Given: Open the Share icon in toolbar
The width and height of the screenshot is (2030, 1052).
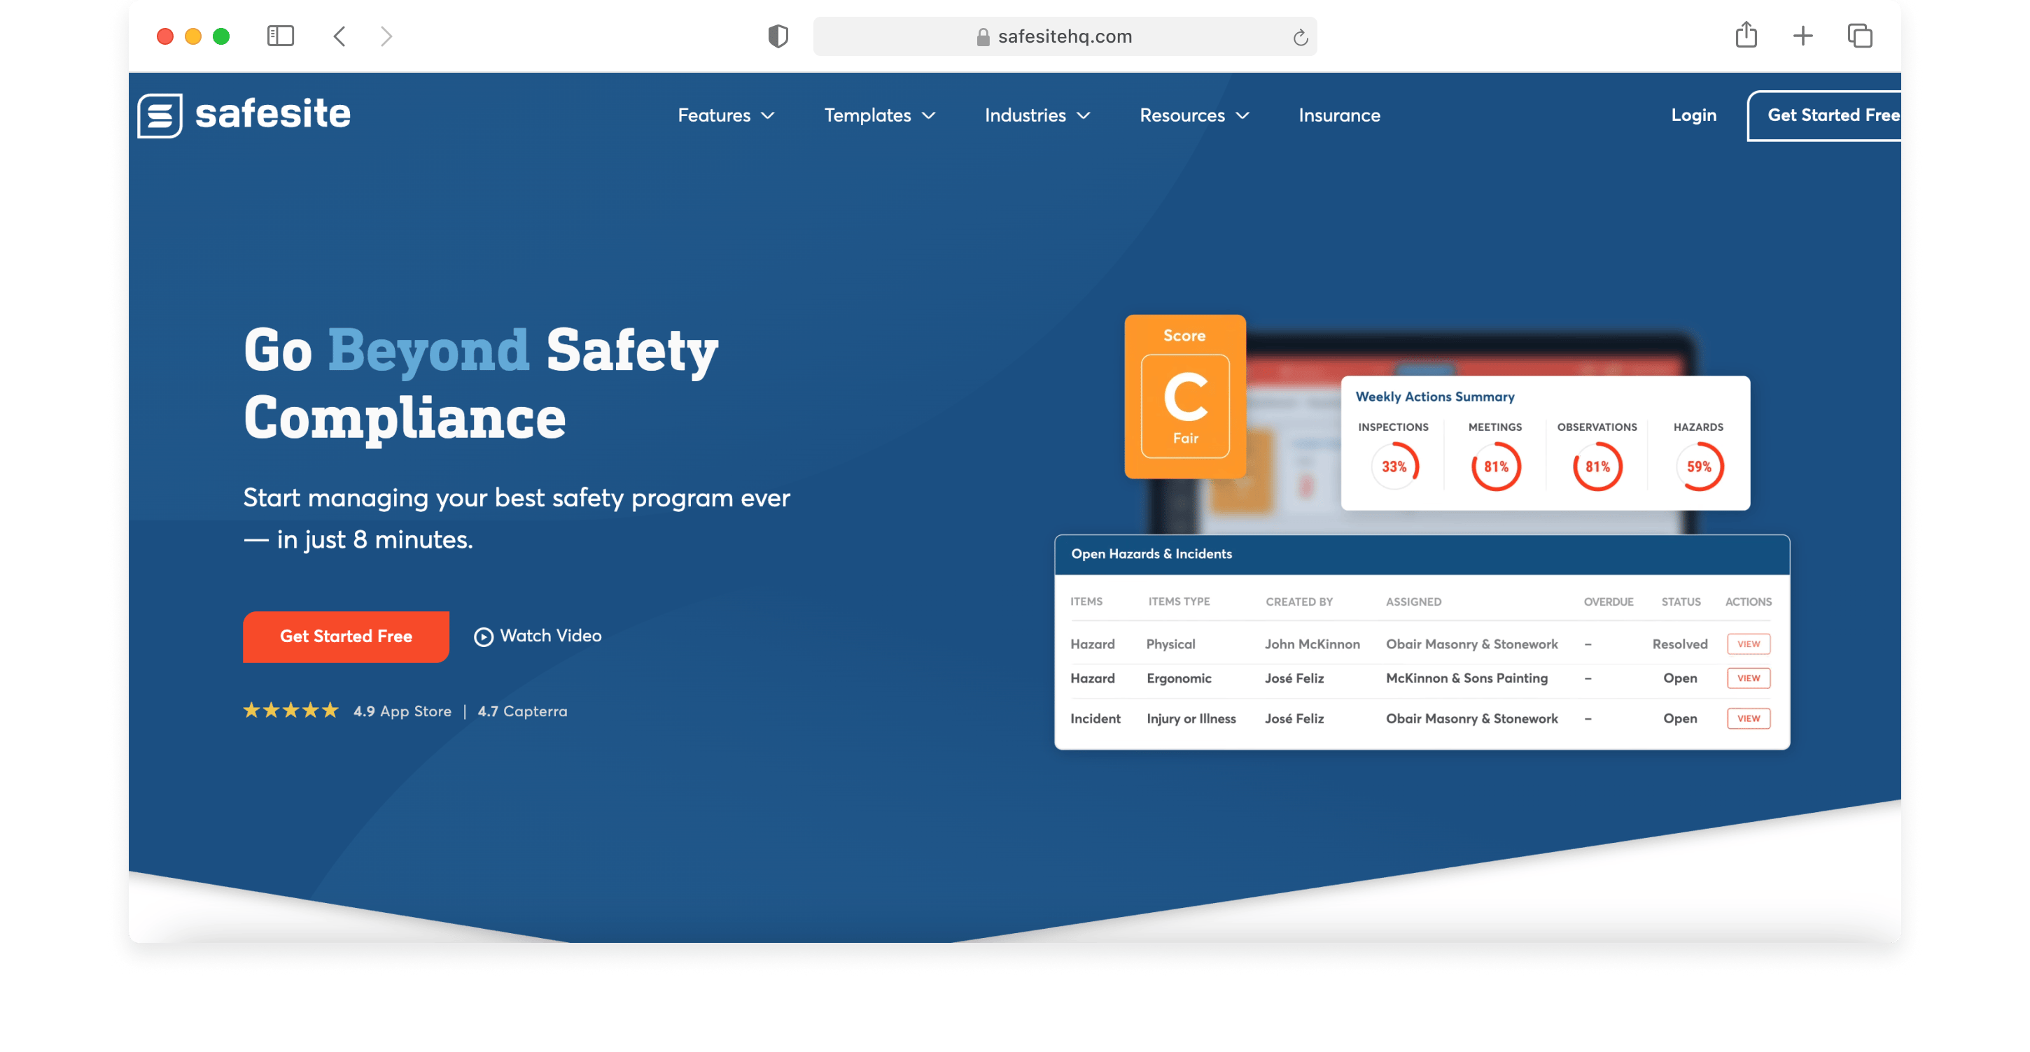Looking at the screenshot, I should click(1746, 36).
